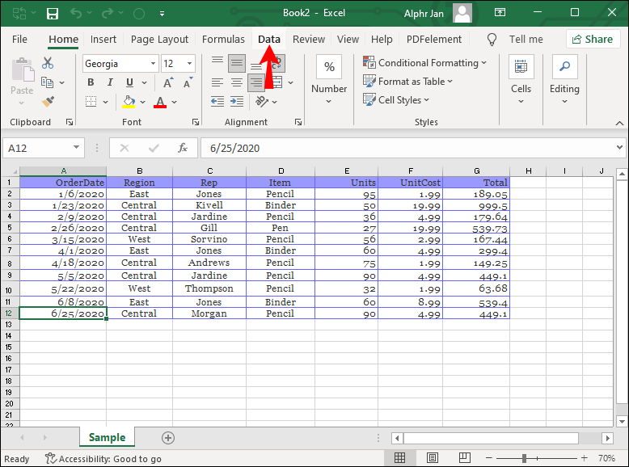Click Accessibility: Good to go status
Screen dimensions: 629x467
(x=103, y=458)
